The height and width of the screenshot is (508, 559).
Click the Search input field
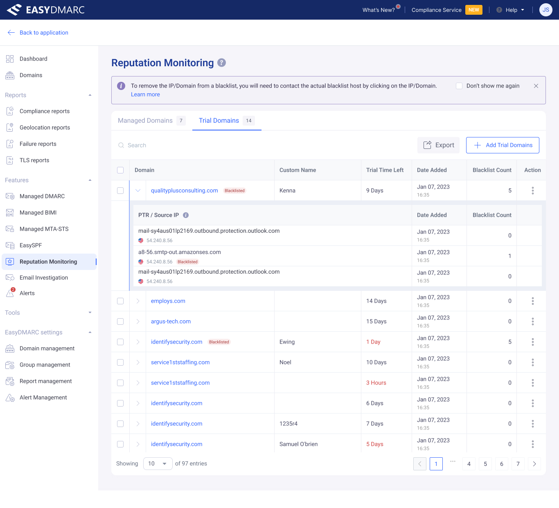pyautogui.click(x=262, y=145)
